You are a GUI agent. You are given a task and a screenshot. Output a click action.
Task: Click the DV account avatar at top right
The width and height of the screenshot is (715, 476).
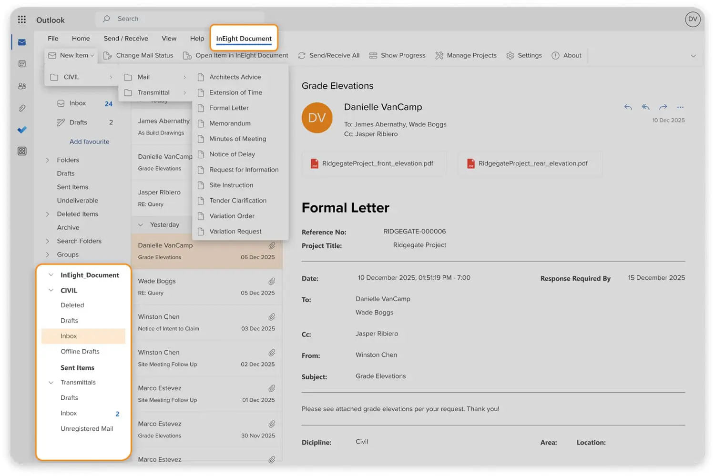point(693,19)
